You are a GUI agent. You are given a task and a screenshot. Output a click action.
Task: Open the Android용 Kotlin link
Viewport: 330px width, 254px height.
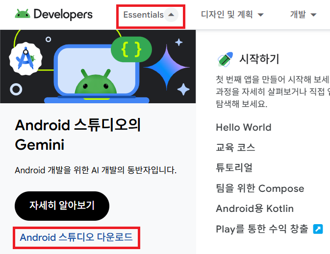tap(254, 208)
